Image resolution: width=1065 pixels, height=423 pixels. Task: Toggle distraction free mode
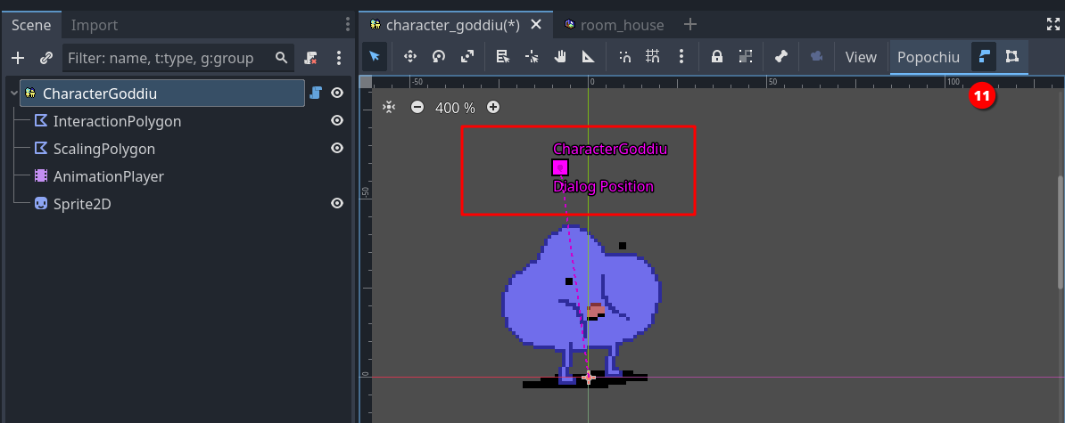pyautogui.click(x=1053, y=25)
